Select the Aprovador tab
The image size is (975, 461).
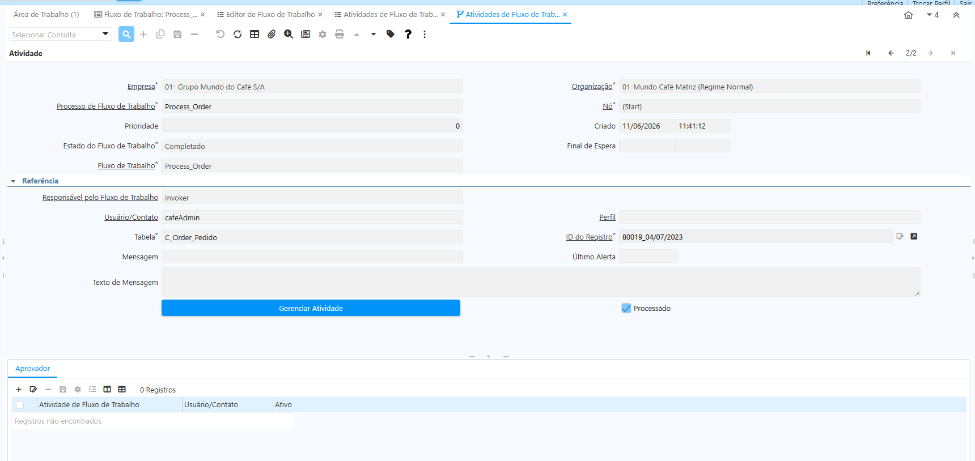(32, 369)
